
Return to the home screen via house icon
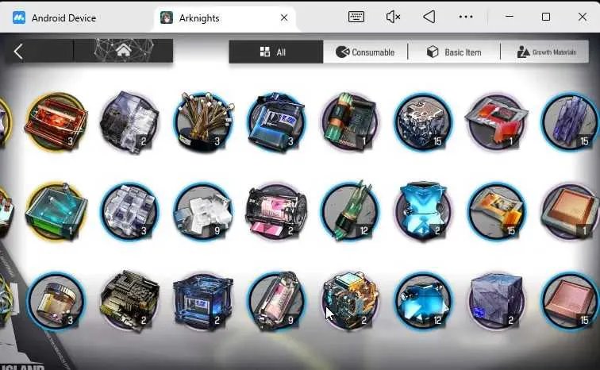(123, 51)
